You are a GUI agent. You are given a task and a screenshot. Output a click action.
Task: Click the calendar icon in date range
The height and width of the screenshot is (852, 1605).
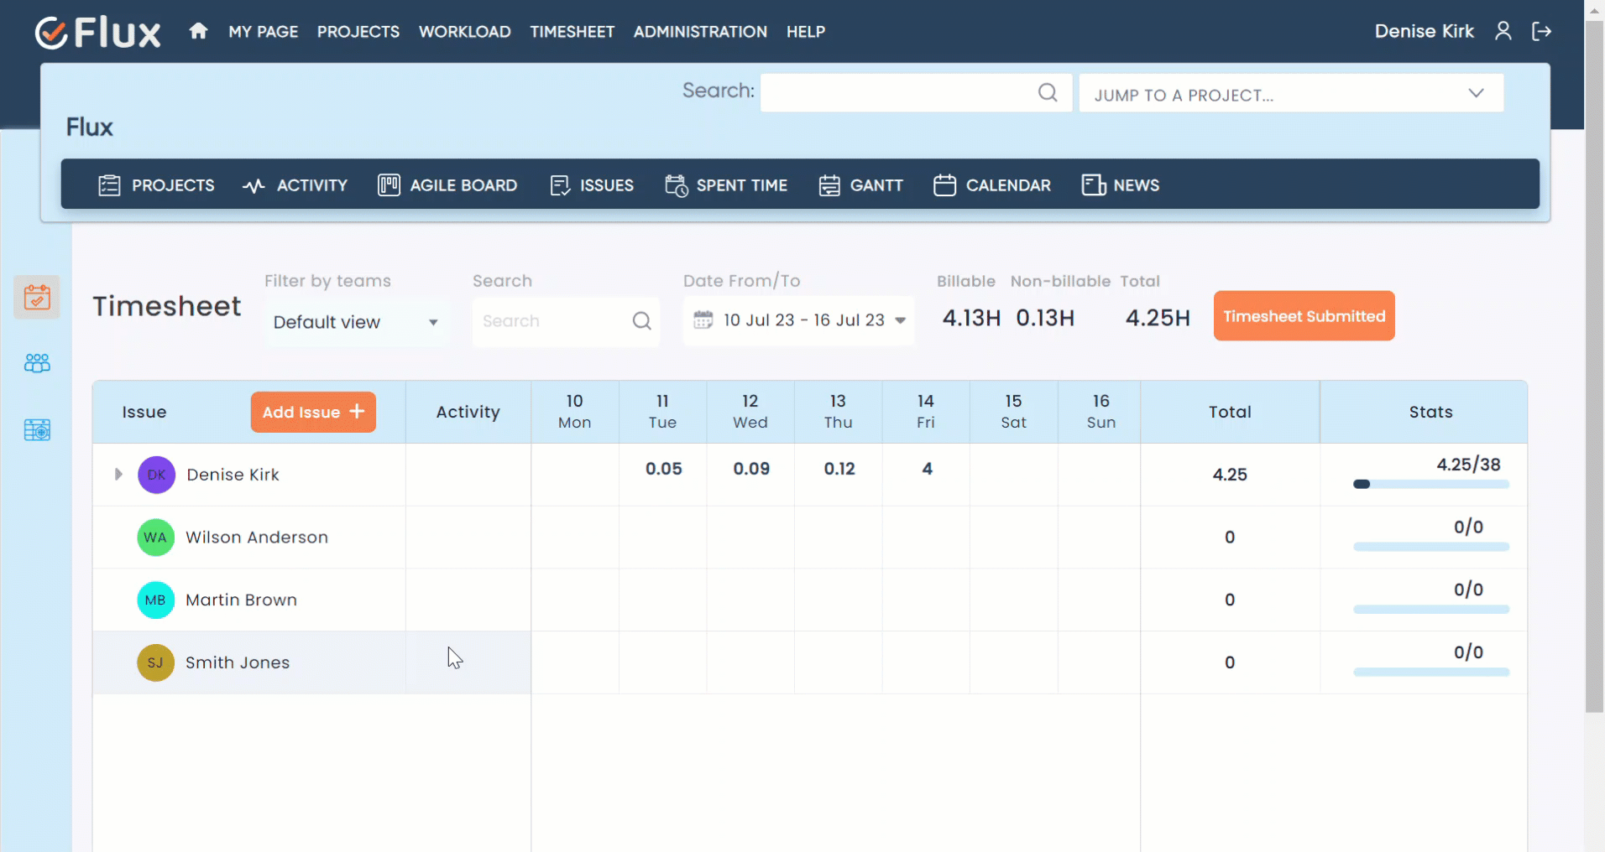tap(703, 319)
